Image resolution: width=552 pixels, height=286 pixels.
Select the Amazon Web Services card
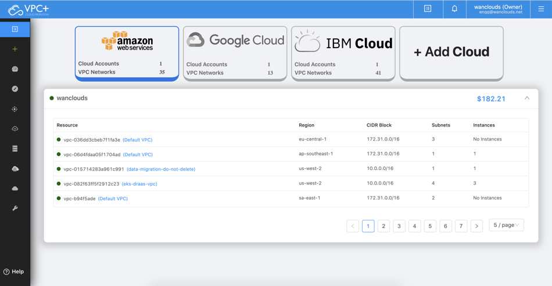click(127, 53)
